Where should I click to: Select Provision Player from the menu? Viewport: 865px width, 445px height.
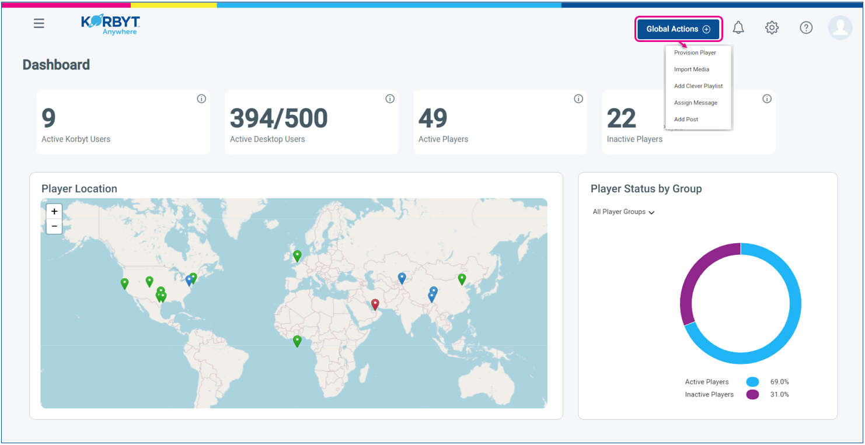click(x=695, y=52)
